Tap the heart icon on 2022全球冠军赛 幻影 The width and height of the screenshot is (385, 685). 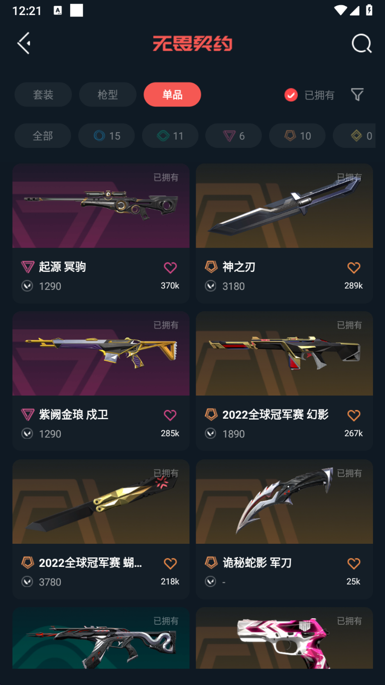pos(354,415)
